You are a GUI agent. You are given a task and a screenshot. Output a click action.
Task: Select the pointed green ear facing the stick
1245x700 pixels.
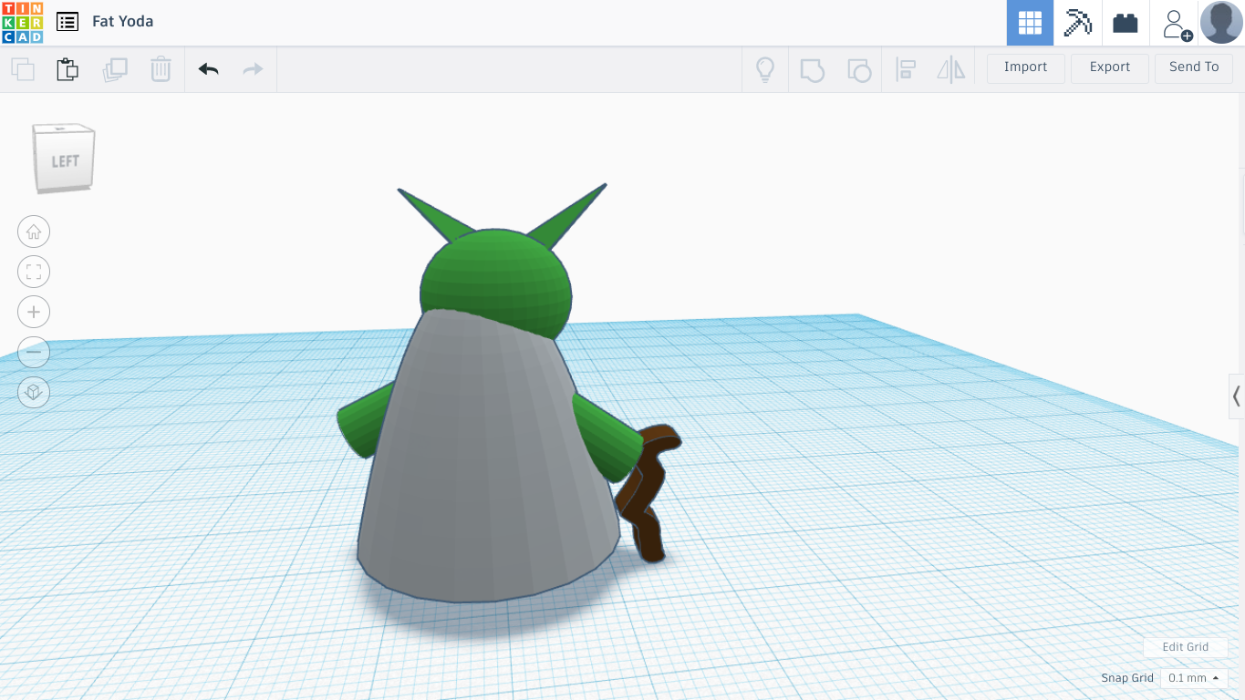pos(569,215)
